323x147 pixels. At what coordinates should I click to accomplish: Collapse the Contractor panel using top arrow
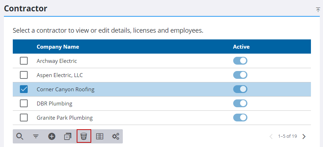(318, 10)
